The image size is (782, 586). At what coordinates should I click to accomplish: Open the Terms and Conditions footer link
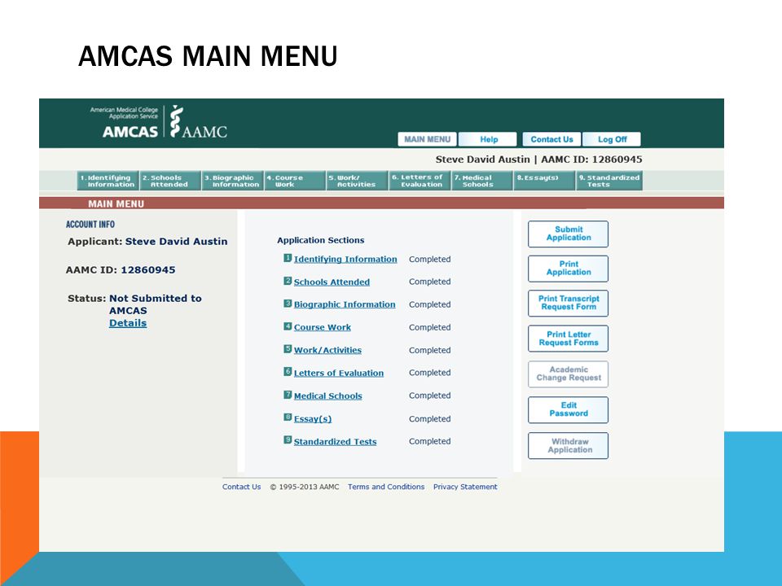386,487
